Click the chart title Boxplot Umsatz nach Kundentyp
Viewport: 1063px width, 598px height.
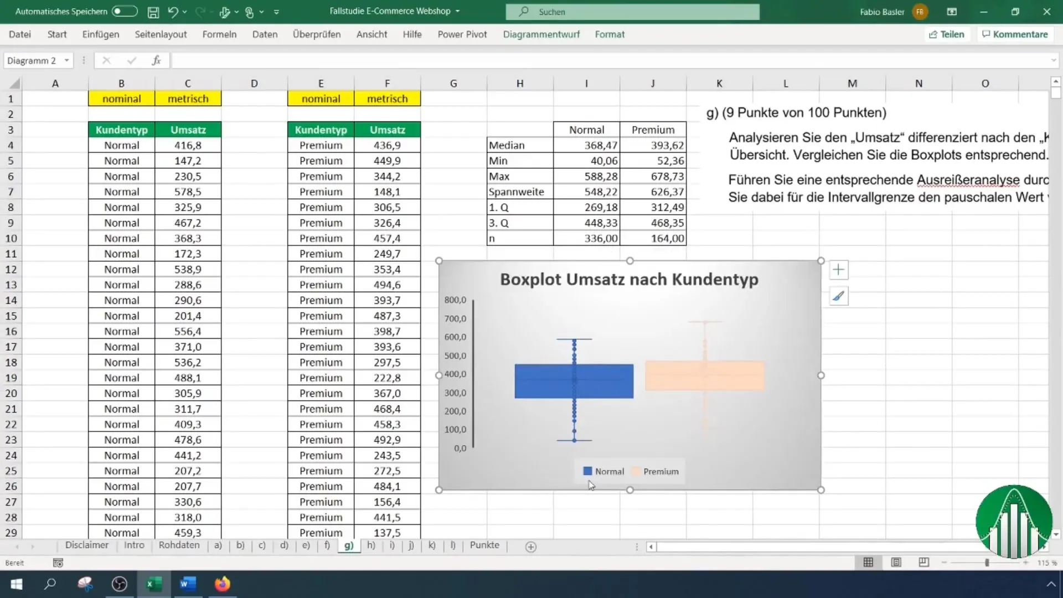pyautogui.click(x=629, y=280)
